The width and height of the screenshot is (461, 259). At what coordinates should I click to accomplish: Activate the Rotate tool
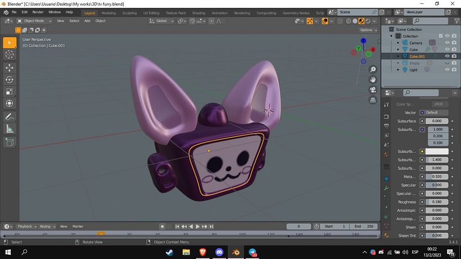10,80
